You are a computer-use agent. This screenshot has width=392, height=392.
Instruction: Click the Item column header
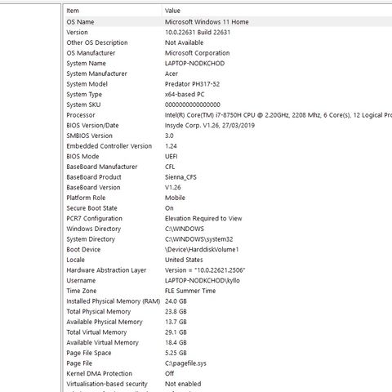pos(113,11)
